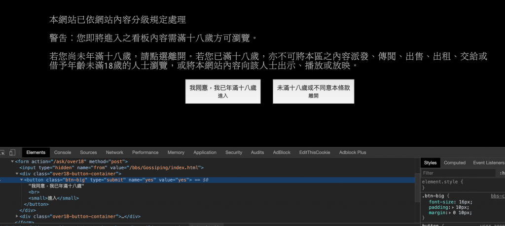Image resolution: width=505 pixels, height=226 pixels.
Task: Expand the collapsed over18-button-container div
Action: (17, 217)
